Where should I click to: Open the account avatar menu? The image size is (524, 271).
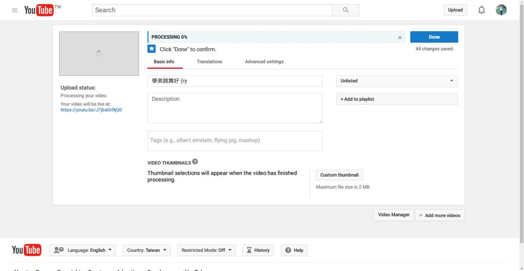pos(501,10)
